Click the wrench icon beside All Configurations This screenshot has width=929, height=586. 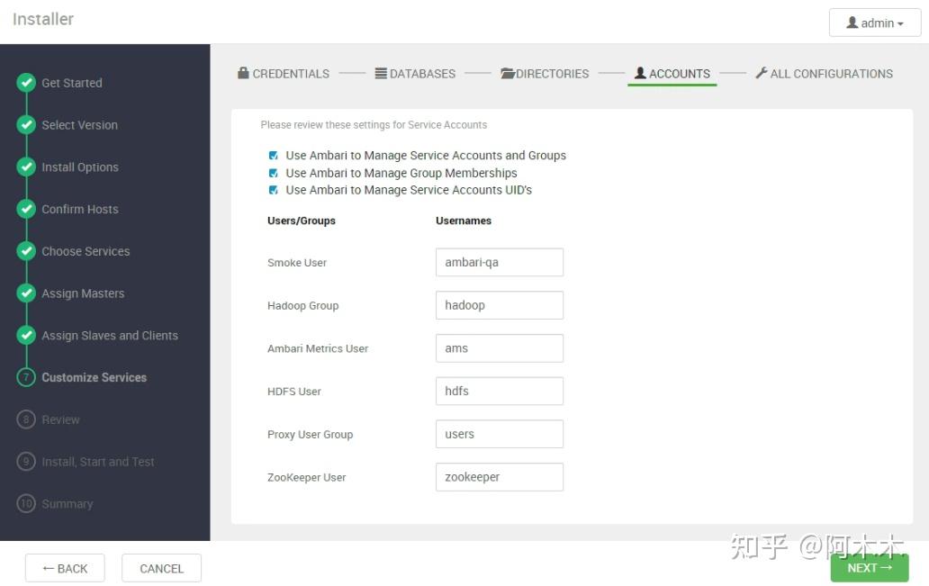coord(762,73)
